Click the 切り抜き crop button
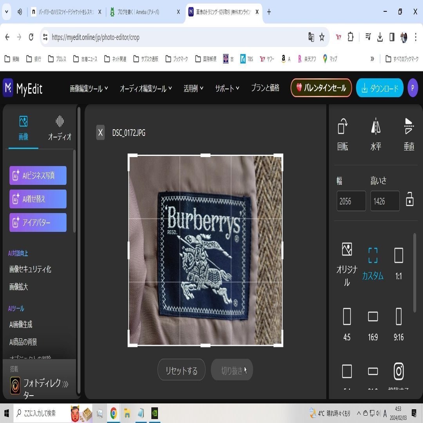Image resolution: width=423 pixels, height=423 pixels. click(x=232, y=370)
